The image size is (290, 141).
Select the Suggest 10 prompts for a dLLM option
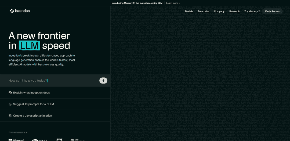coord(34,104)
